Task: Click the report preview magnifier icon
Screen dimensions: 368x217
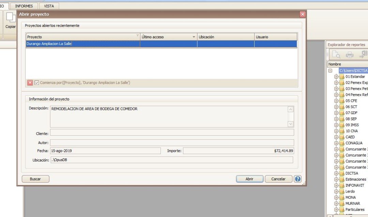Action: coord(336,55)
